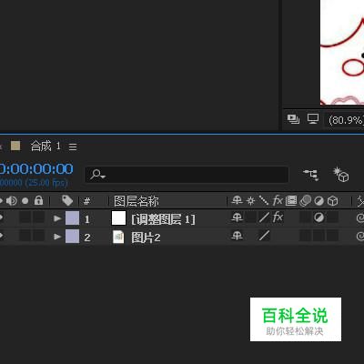This screenshot has width=364, height=364.
Task: Click the search magnifier icon in the timeline
Action: coord(97,175)
